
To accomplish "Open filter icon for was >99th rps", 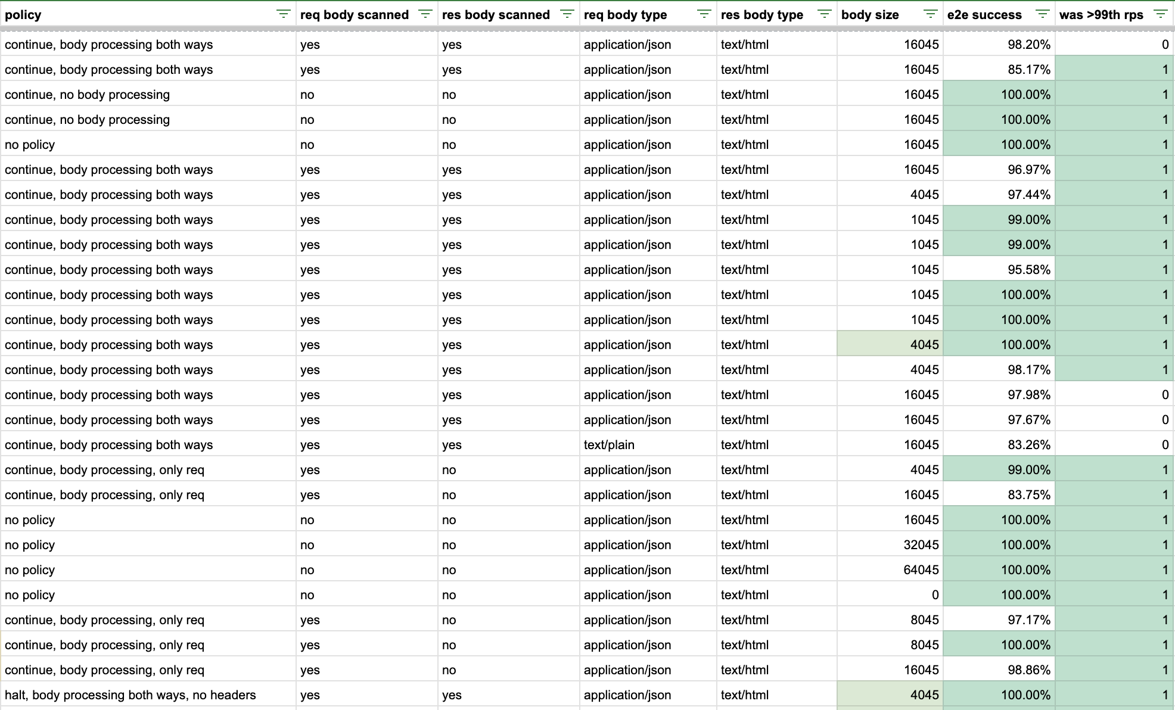I will pos(1161,14).
